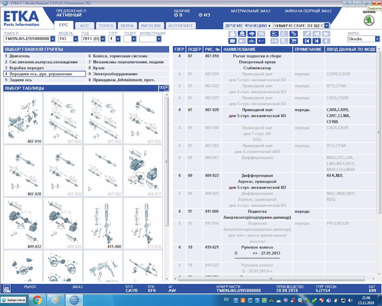This screenshot has height=306, width=382.
Task: Click the pushpin bookmark icon
Action: (x=307, y=34)
